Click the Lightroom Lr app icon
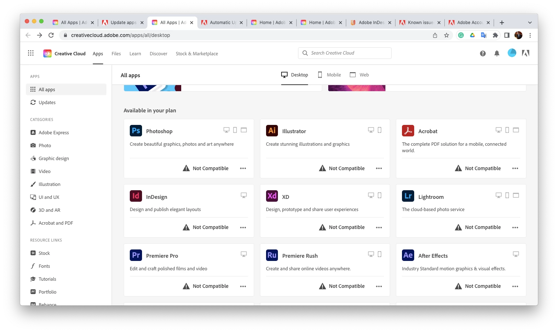 tap(408, 196)
